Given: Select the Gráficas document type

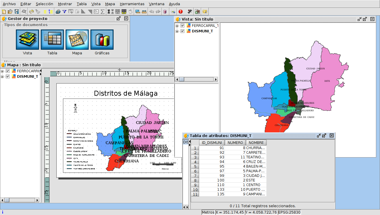Looking at the screenshot, I should 102,40.
